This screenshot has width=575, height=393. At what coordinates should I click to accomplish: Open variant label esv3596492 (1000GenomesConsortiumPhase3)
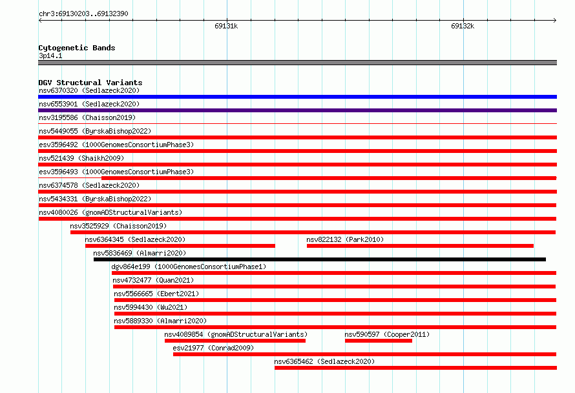(x=116, y=145)
